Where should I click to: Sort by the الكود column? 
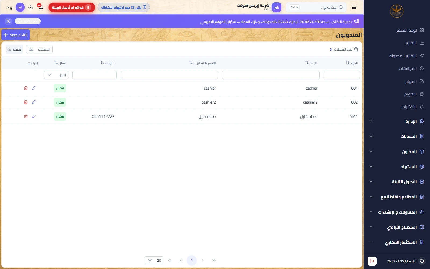[x=352, y=63]
